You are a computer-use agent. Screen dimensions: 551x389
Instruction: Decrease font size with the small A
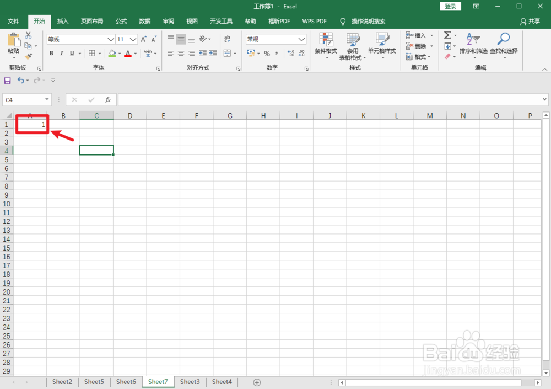click(x=154, y=39)
